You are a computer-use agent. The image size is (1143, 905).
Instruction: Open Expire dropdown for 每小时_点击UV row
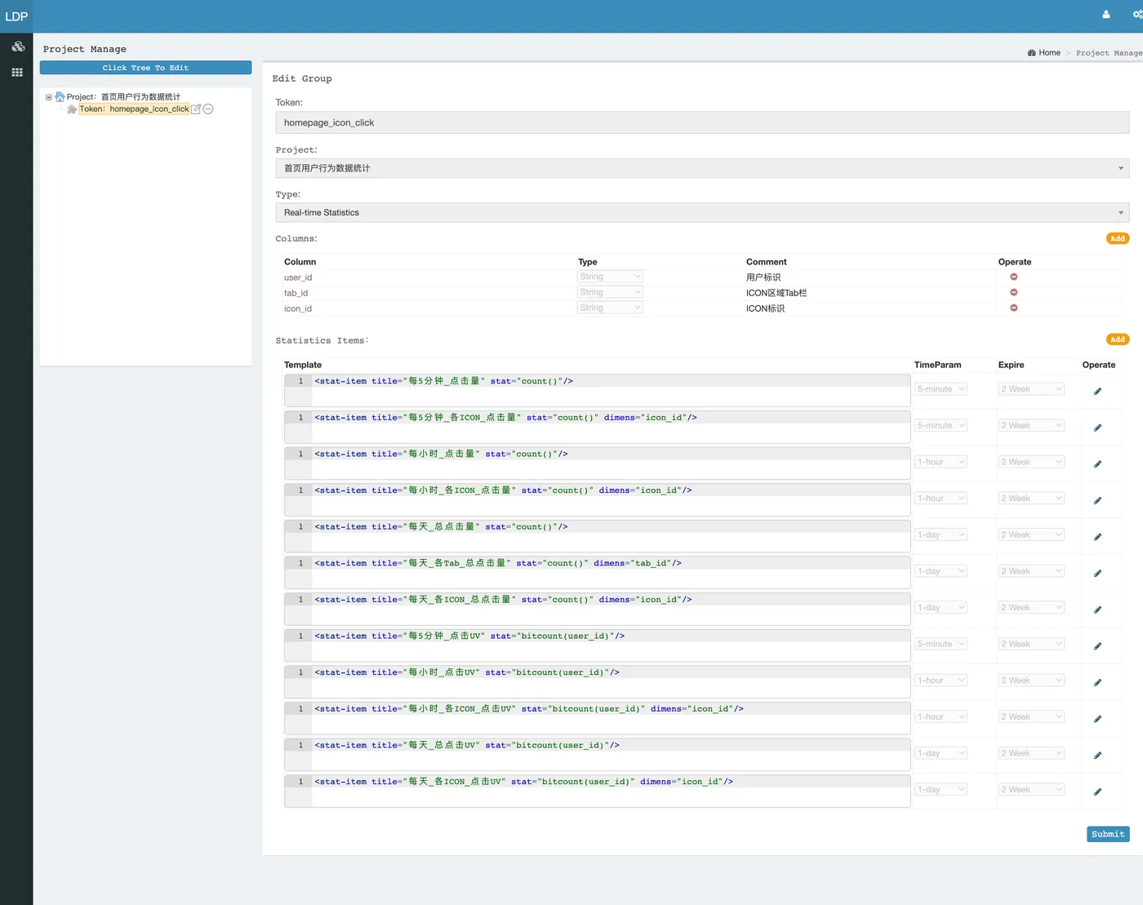tap(1031, 680)
